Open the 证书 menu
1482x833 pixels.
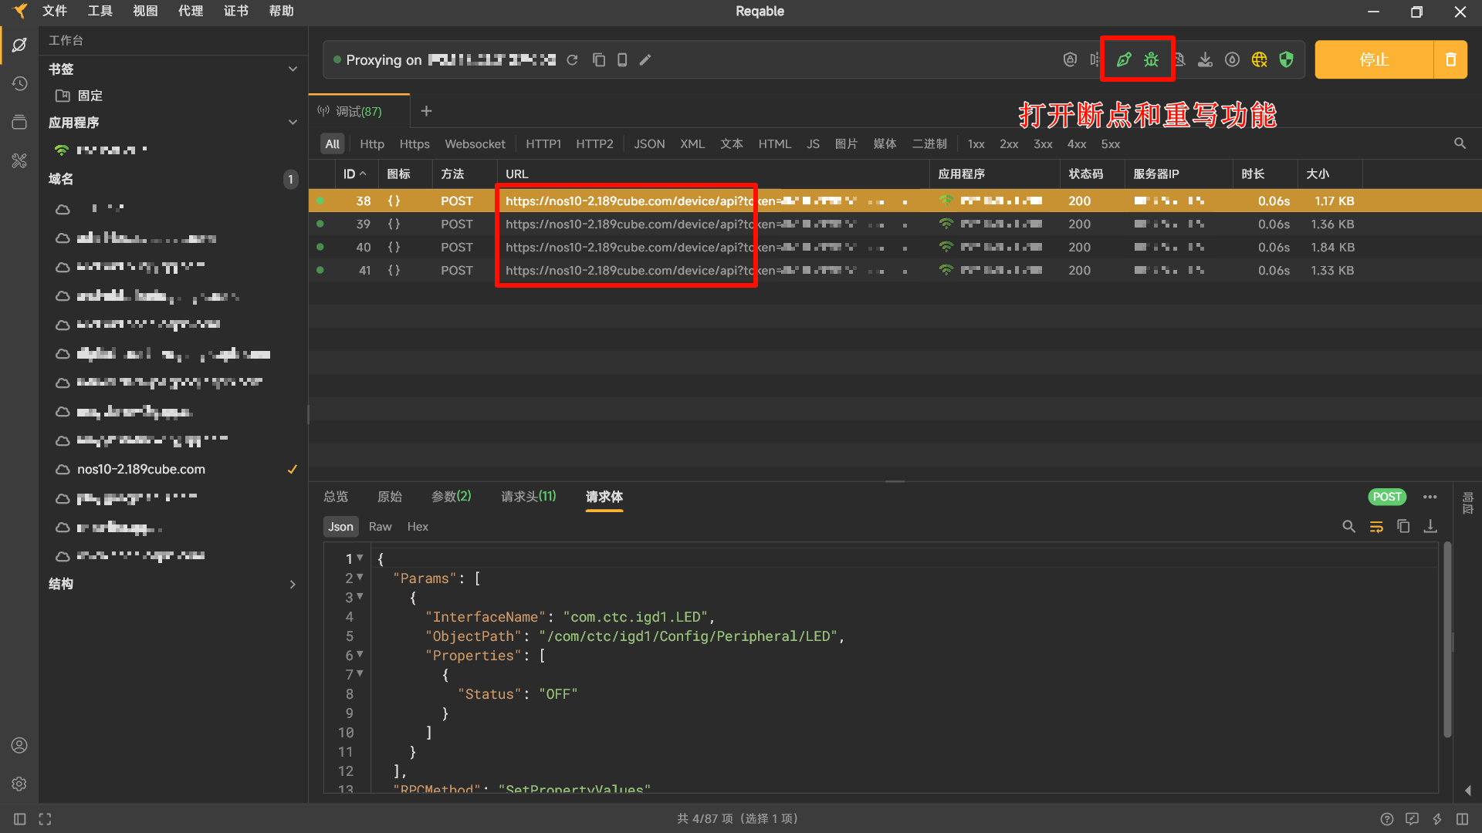236,11
